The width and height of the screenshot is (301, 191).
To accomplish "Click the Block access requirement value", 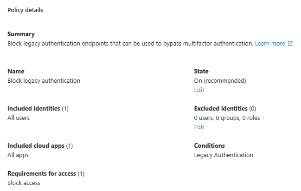I will (24, 183).
